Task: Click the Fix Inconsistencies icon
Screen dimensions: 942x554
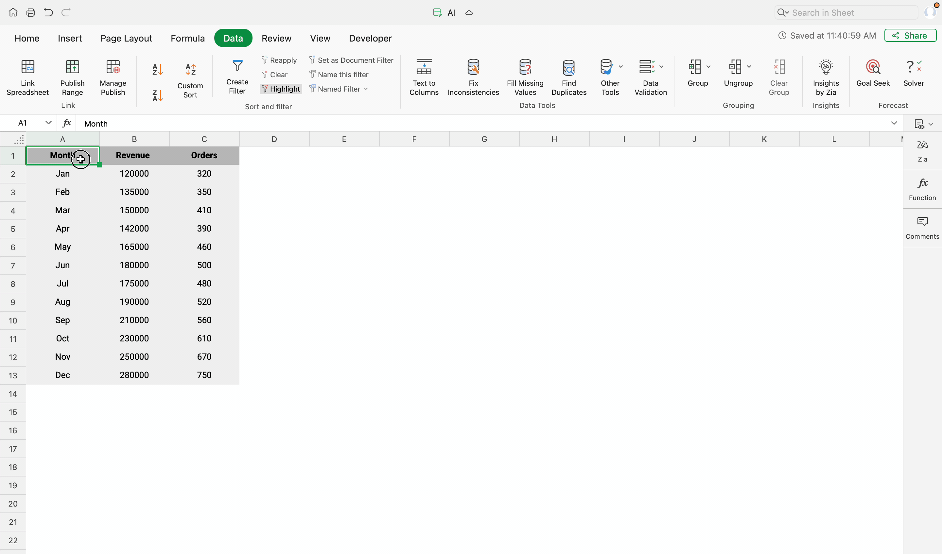Action: click(x=473, y=67)
